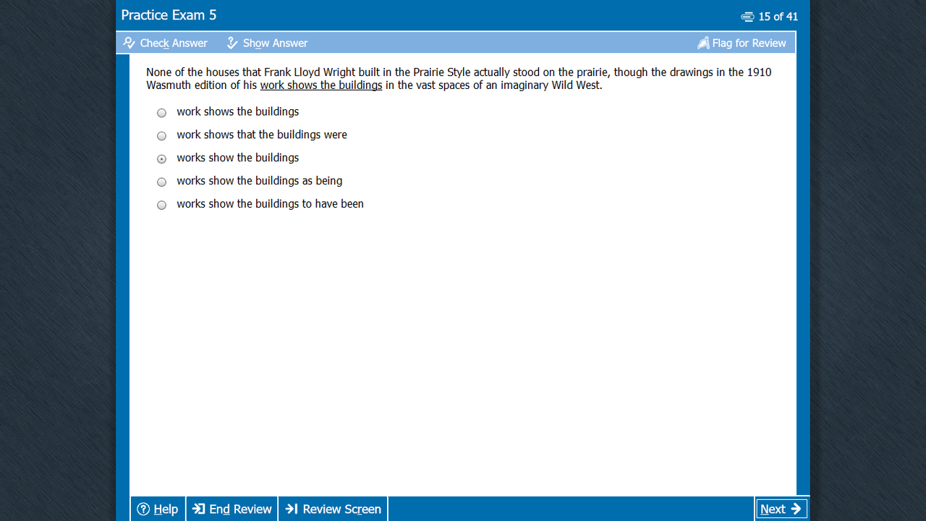The image size is (926, 521).
Task: Go to Next question
Action: pyautogui.click(x=781, y=509)
